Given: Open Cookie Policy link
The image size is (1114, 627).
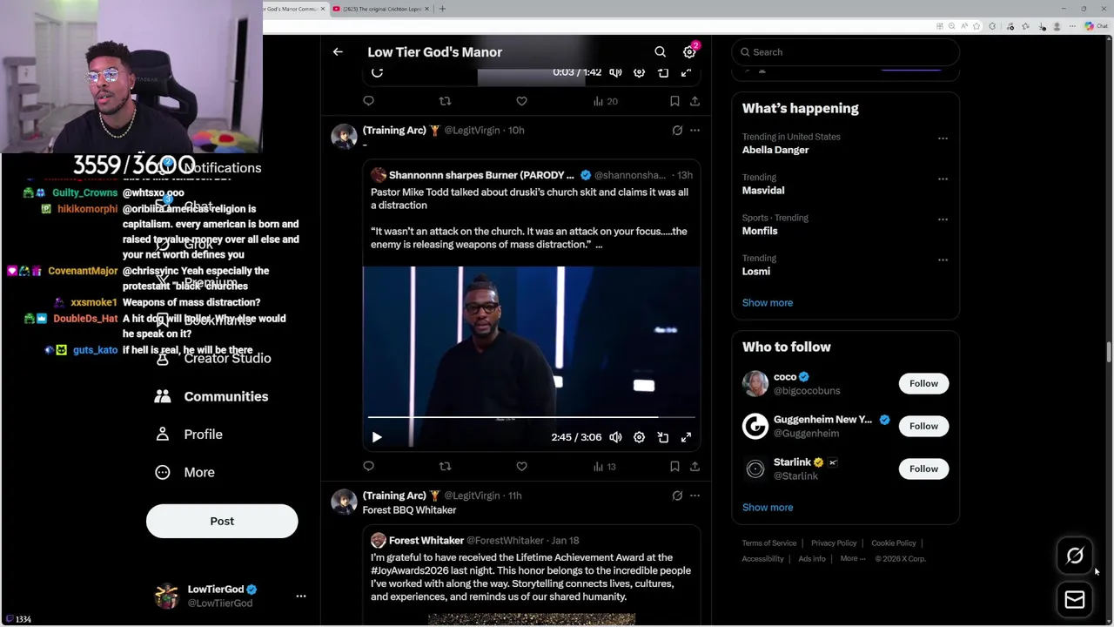Looking at the screenshot, I should (894, 543).
